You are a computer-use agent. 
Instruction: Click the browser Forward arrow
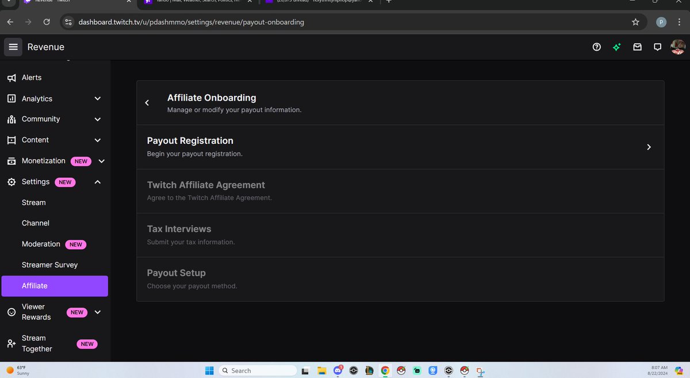28,22
